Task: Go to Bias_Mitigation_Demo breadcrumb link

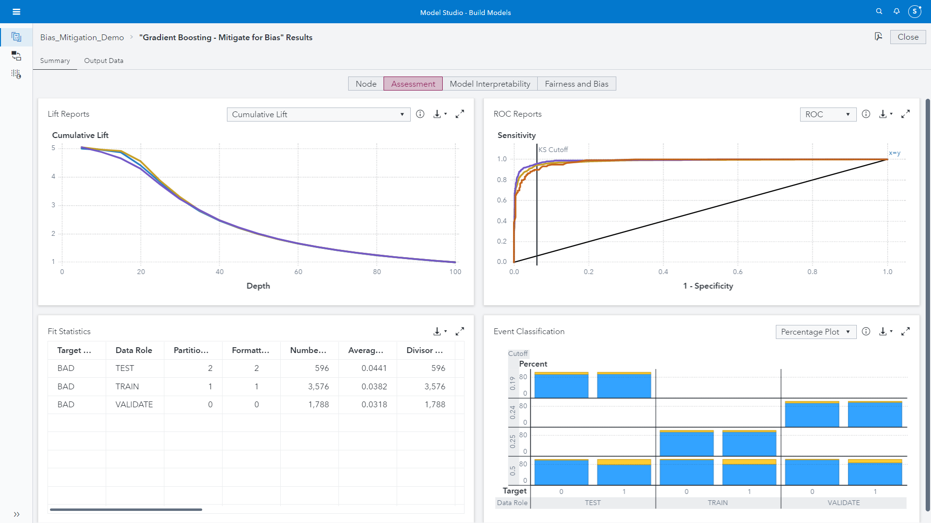Action: tap(82, 38)
